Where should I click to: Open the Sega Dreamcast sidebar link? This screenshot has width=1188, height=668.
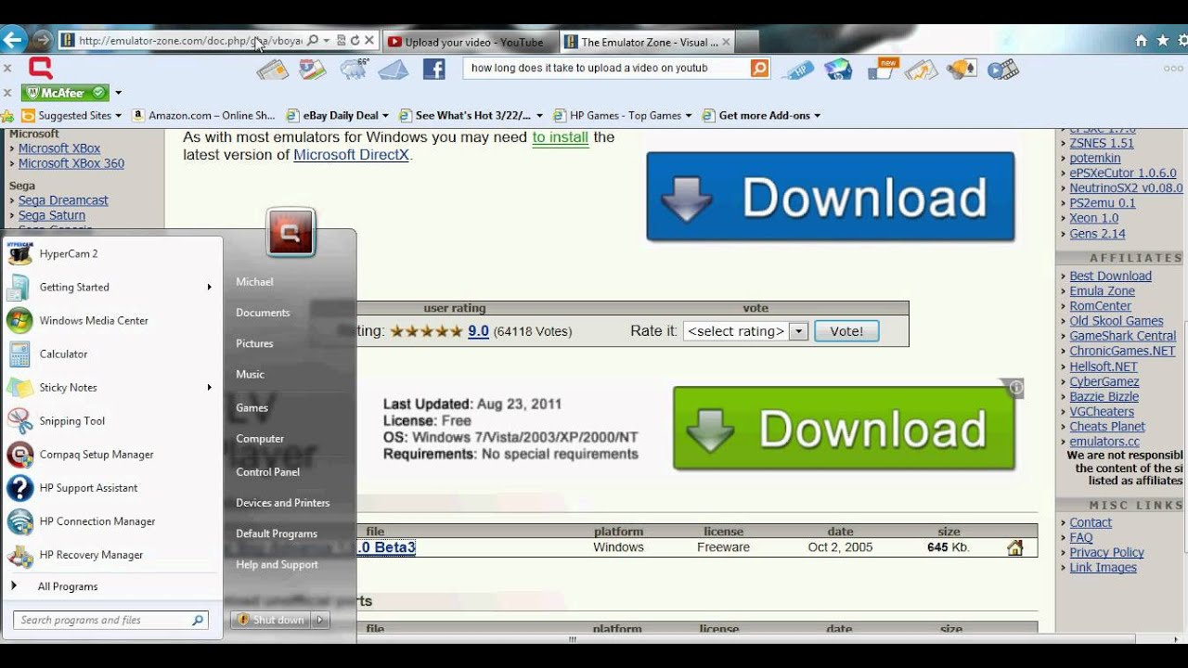point(63,200)
